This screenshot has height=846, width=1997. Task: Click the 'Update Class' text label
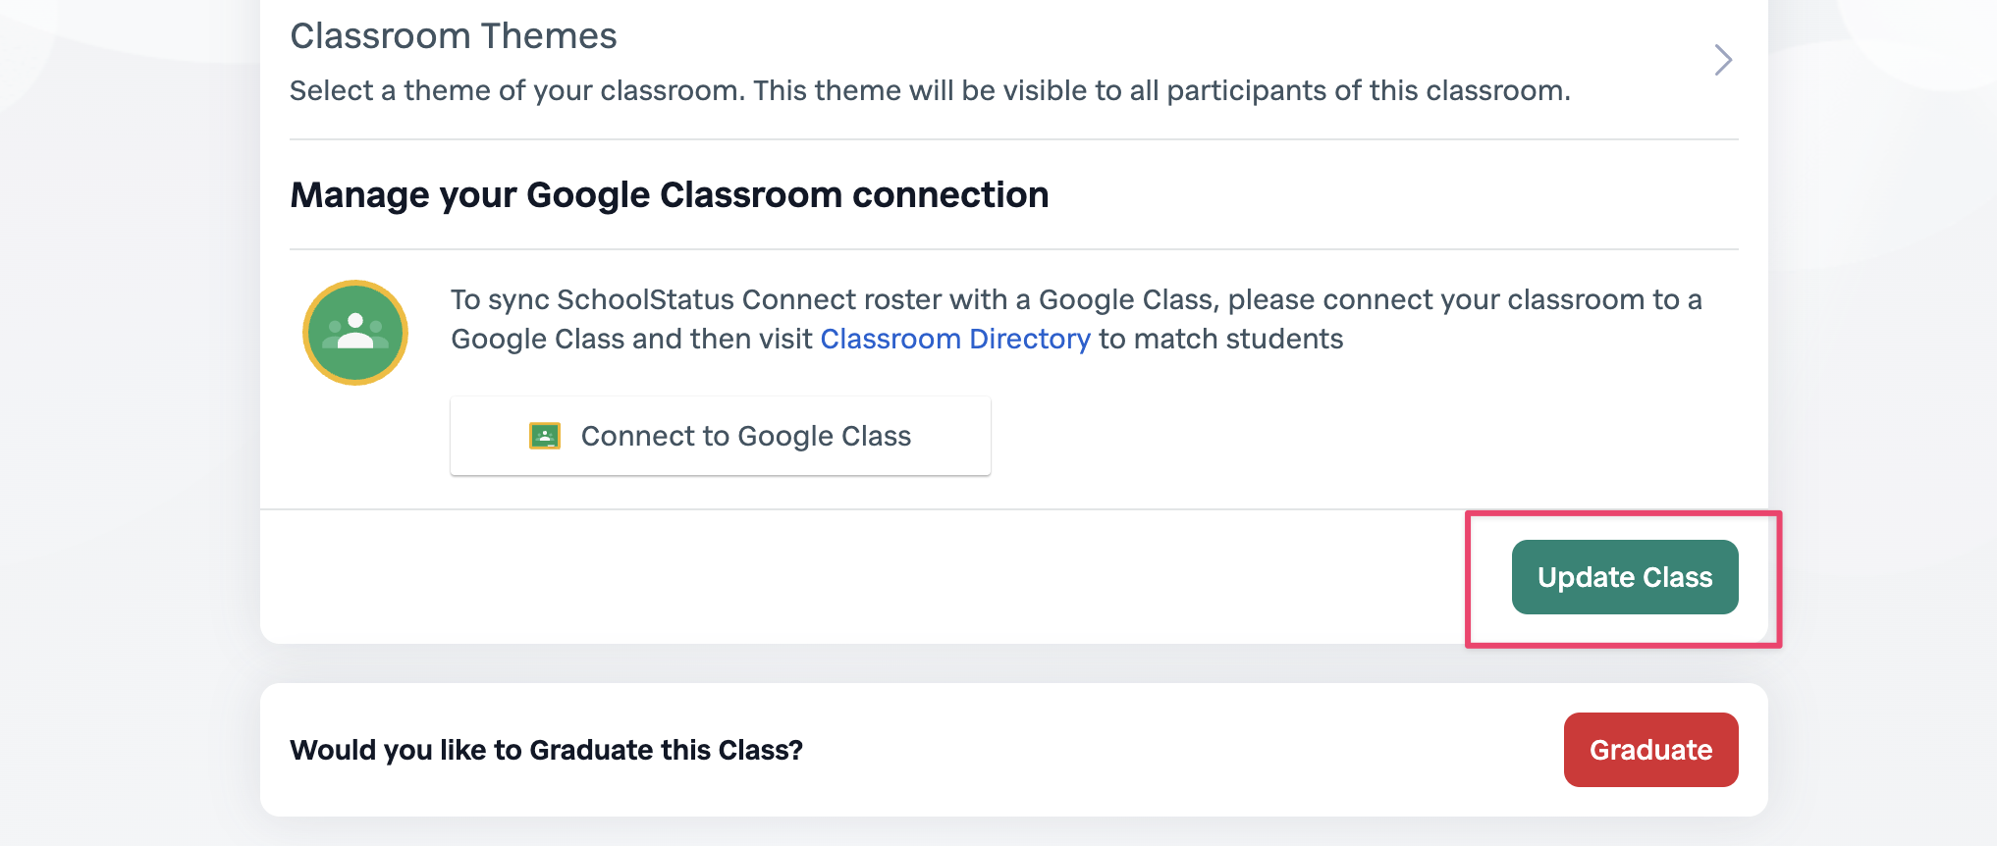point(1625,577)
